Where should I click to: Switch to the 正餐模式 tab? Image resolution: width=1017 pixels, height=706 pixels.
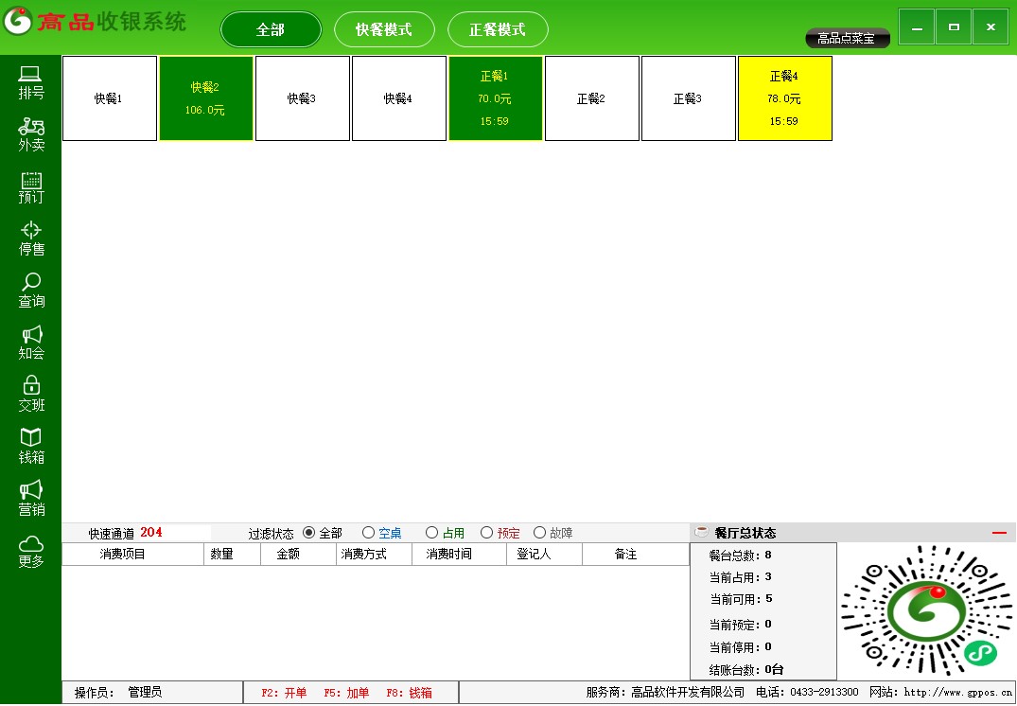[x=498, y=29]
